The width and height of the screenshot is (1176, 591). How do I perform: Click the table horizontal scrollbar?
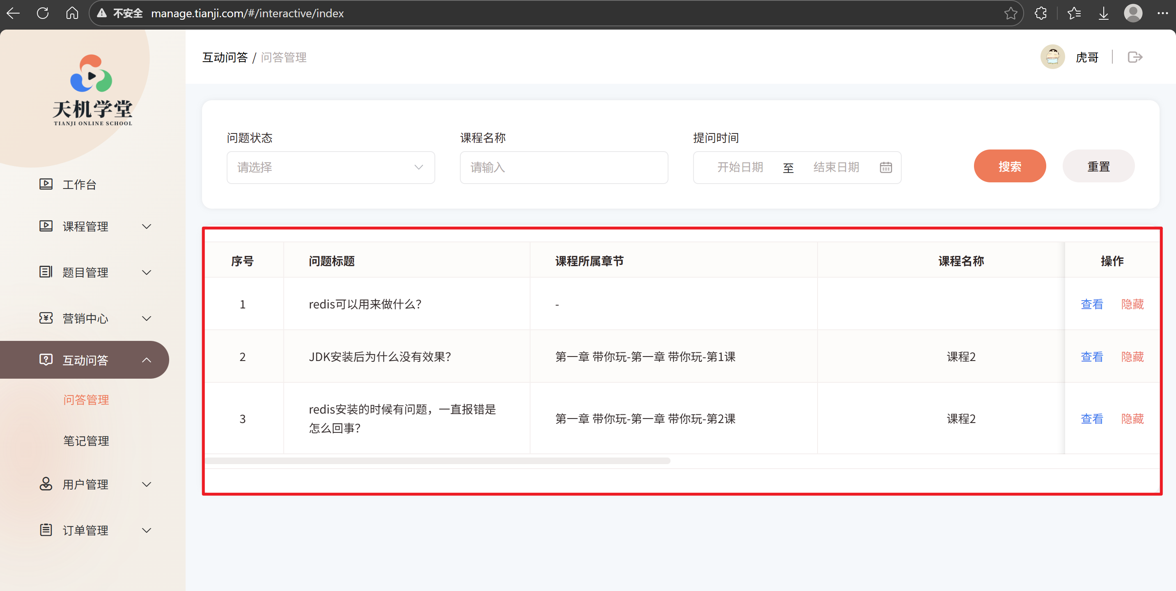(x=437, y=461)
